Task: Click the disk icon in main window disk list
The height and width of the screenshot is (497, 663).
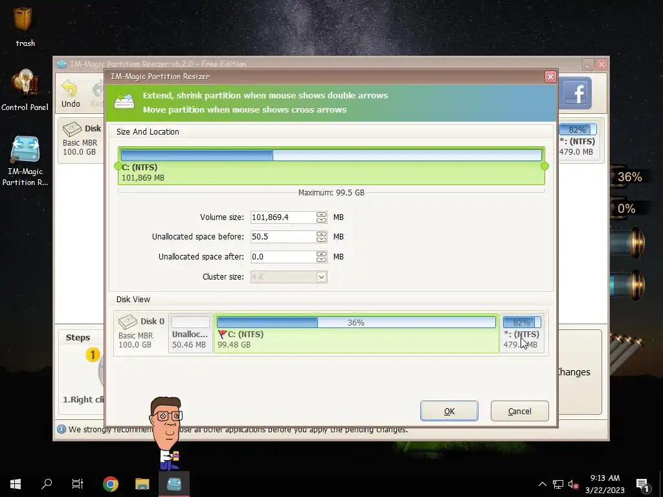Action: [x=72, y=129]
